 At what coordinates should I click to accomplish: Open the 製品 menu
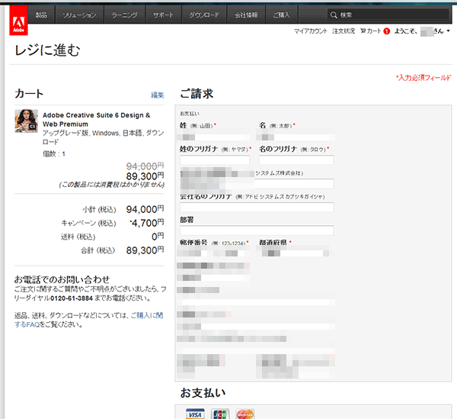[x=41, y=15]
